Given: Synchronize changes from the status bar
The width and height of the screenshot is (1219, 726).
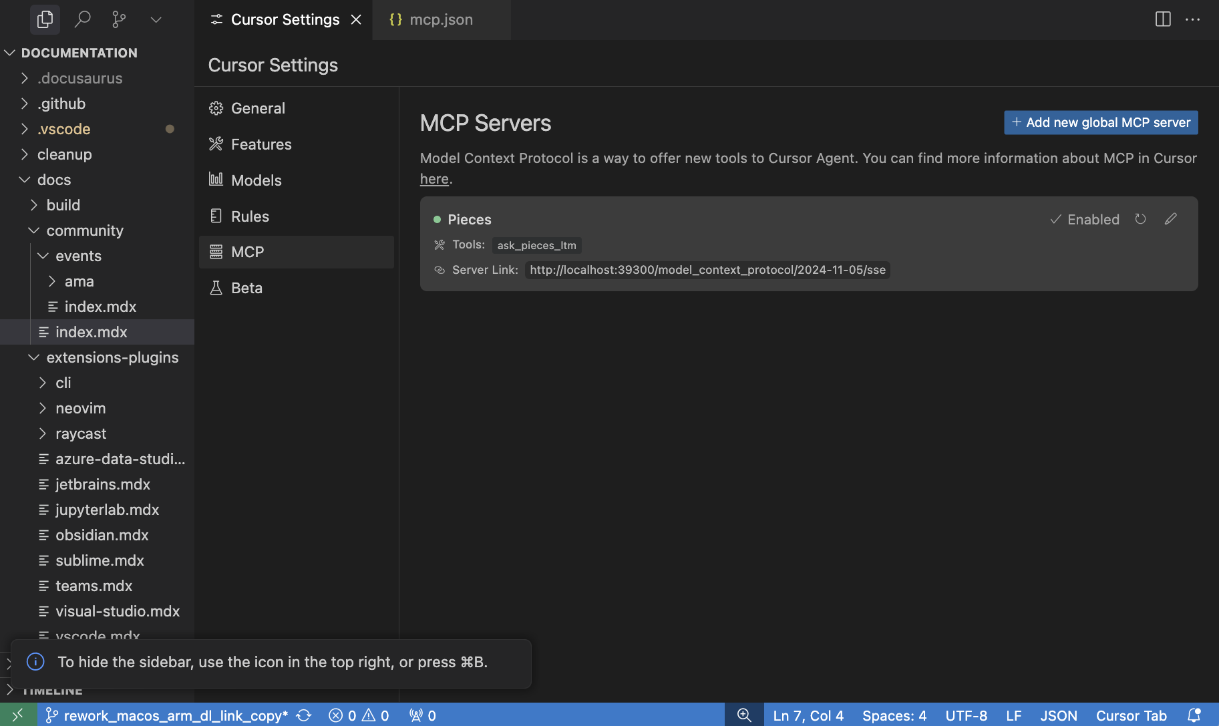Looking at the screenshot, I should pyautogui.click(x=304, y=715).
